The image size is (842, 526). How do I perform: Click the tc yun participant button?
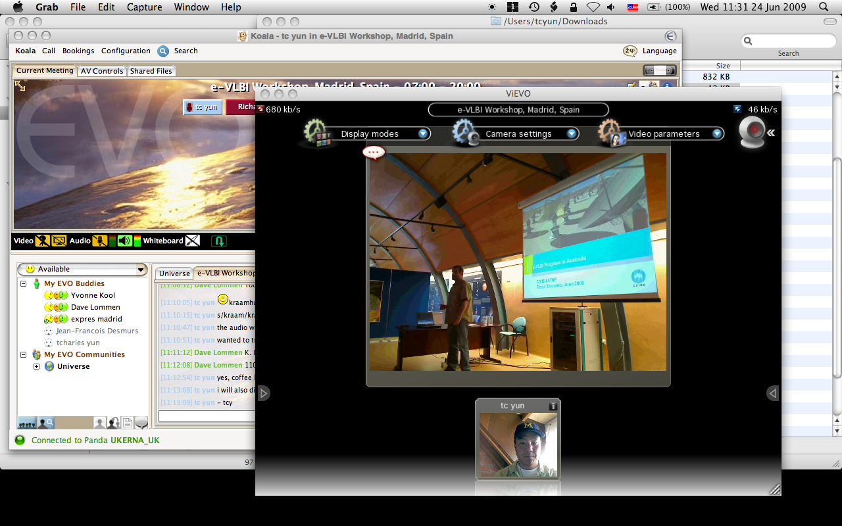pyautogui.click(x=203, y=107)
